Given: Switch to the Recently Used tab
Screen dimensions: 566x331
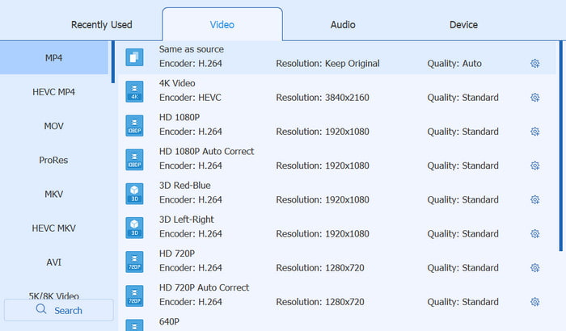Looking at the screenshot, I should 101,24.
